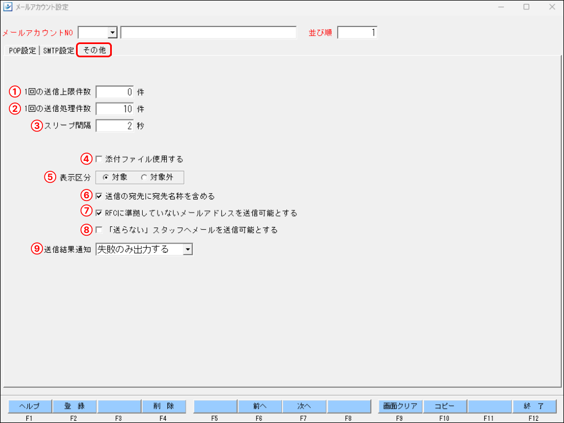Click the app icon in title bar
The width and height of the screenshot is (564, 423).
coord(8,7)
